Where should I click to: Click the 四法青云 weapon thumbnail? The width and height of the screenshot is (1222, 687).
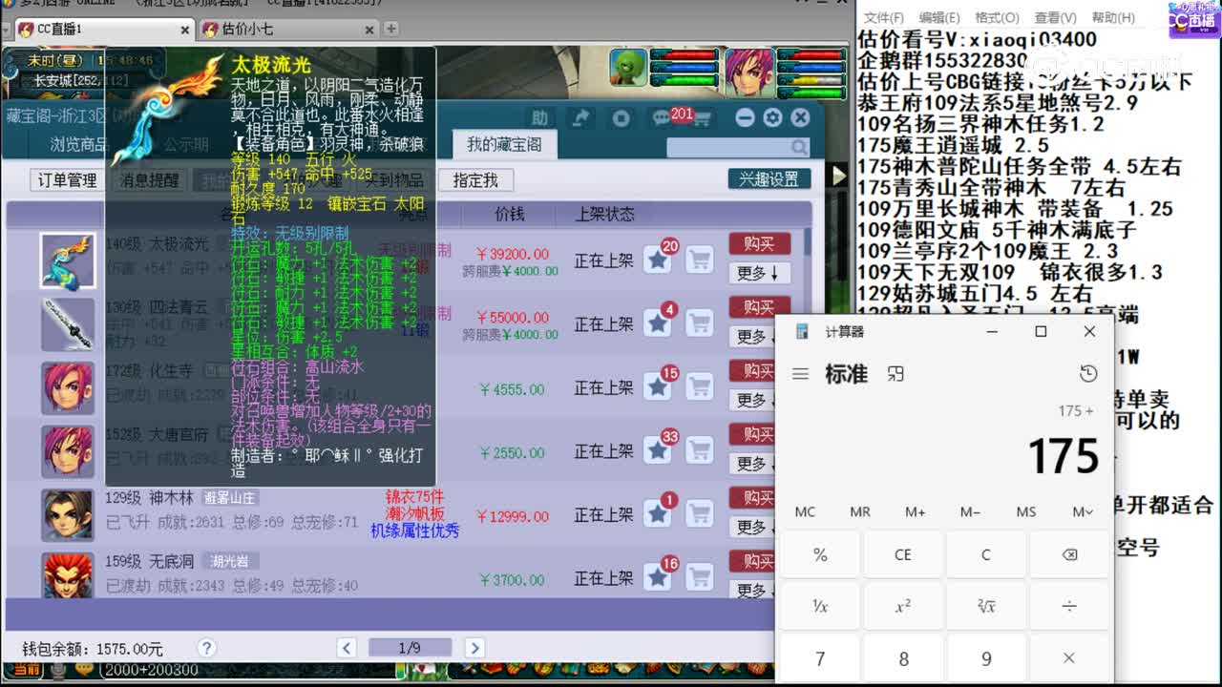point(68,323)
